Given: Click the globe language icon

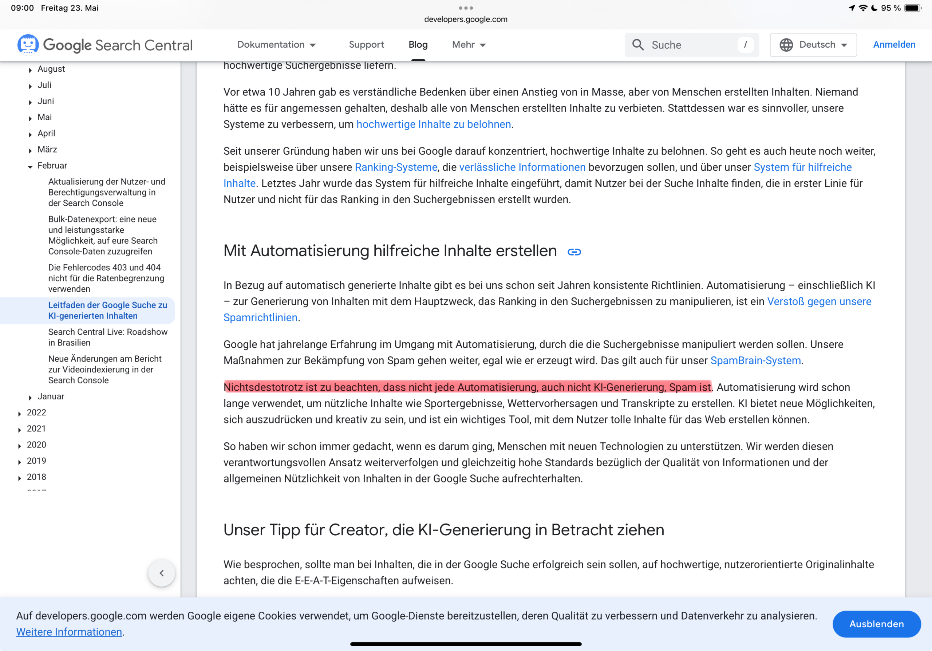Looking at the screenshot, I should tap(786, 45).
